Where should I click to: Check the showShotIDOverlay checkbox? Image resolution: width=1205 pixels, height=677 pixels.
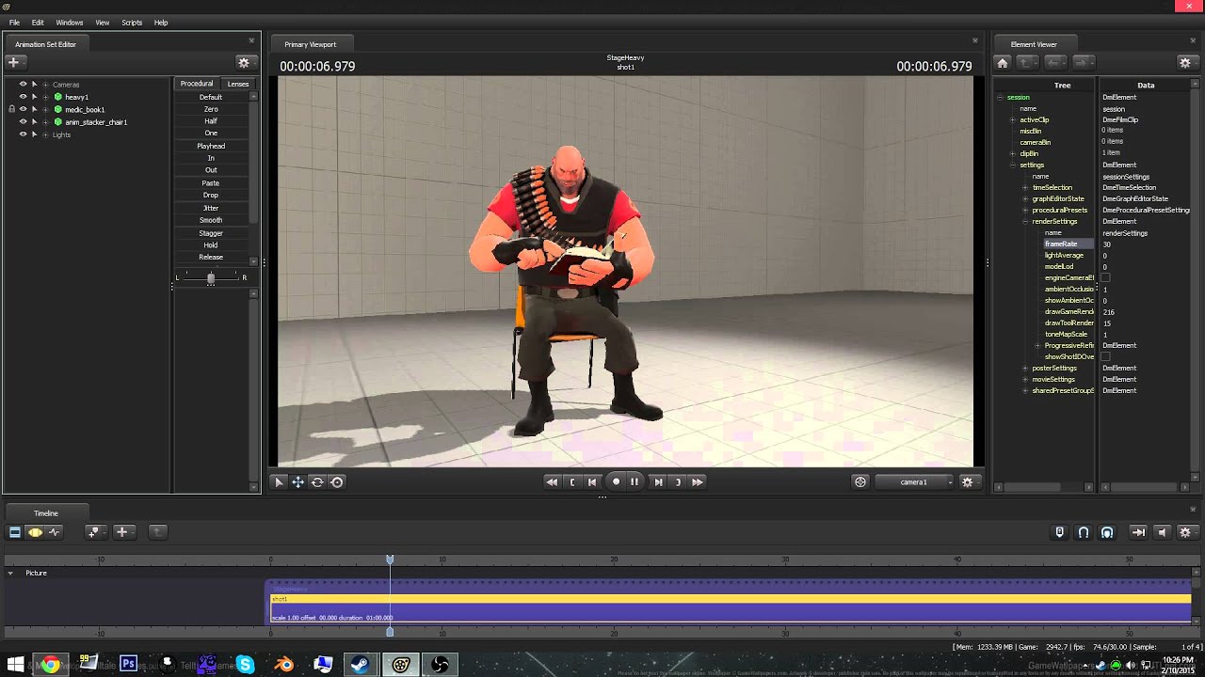pos(1106,356)
